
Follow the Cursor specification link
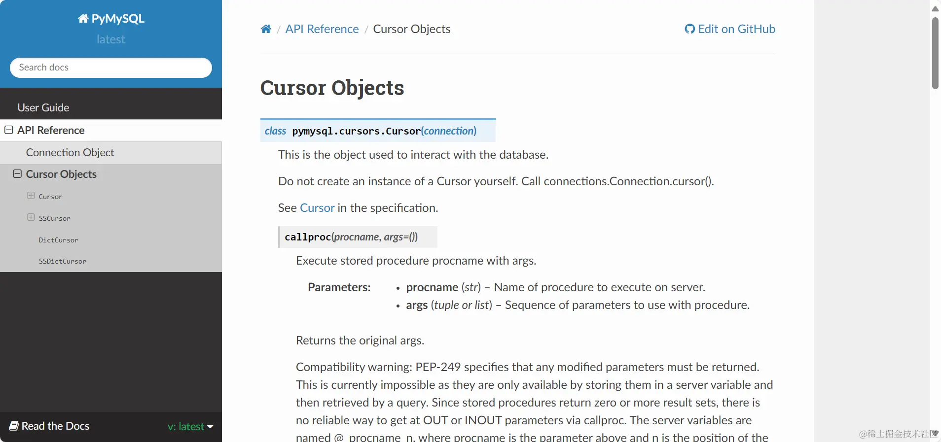pos(317,208)
